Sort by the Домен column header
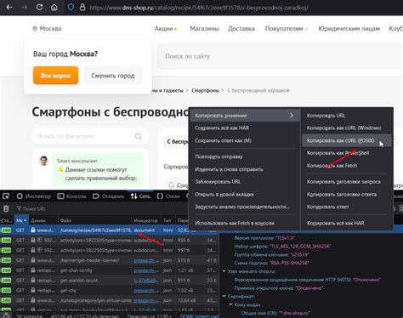403x318 pixels. pyautogui.click(x=43, y=220)
